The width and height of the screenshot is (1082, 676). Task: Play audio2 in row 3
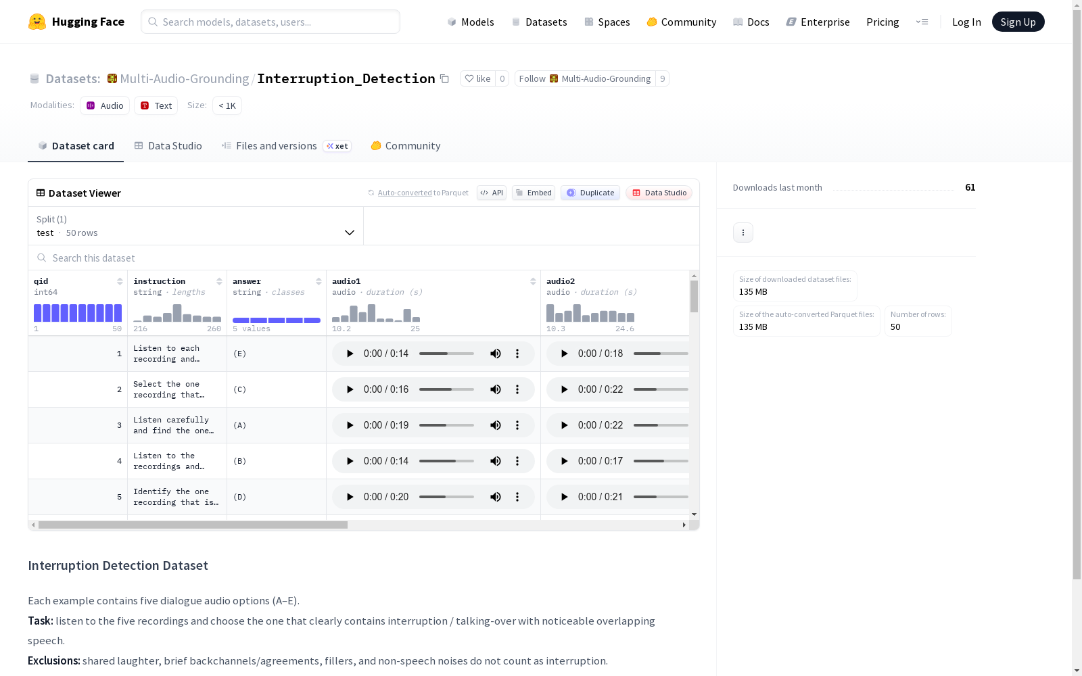tap(564, 425)
